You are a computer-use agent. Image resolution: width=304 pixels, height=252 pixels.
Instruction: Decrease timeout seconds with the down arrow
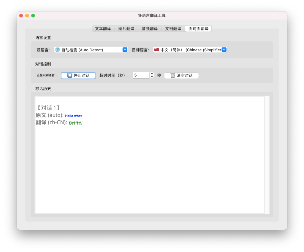[152, 77]
